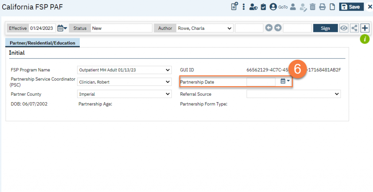Image resolution: width=373 pixels, height=192 pixels.
Task: Click the user shield icon
Action: (254, 7)
